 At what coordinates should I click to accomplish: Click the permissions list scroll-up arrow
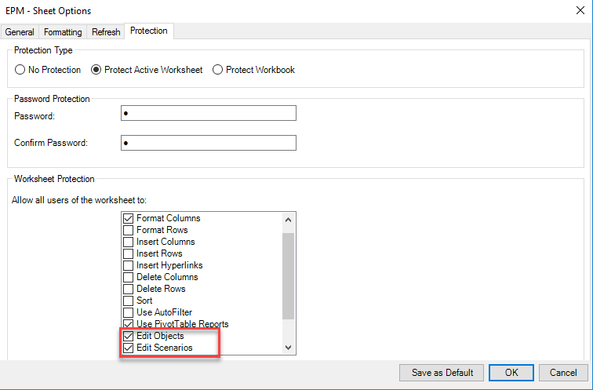[288, 220]
